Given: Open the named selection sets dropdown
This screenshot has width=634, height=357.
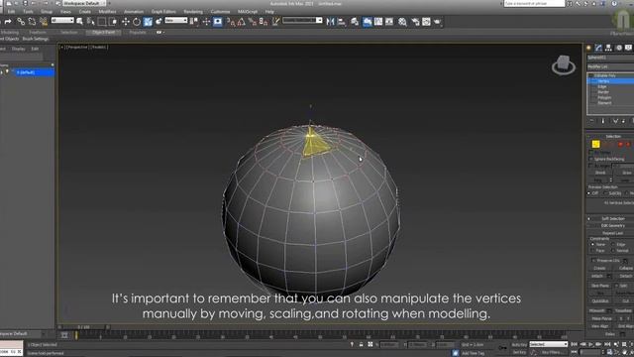Looking at the screenshot, I should (302, 20).
